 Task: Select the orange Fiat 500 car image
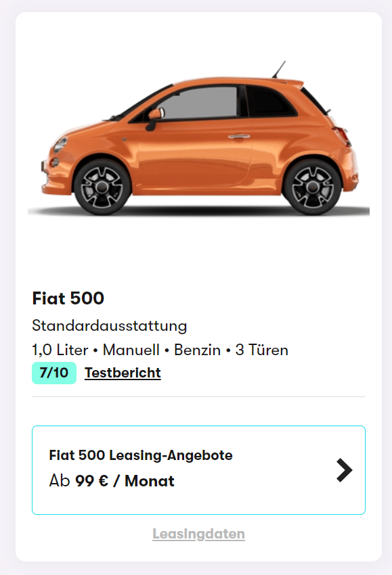[198, 138]
